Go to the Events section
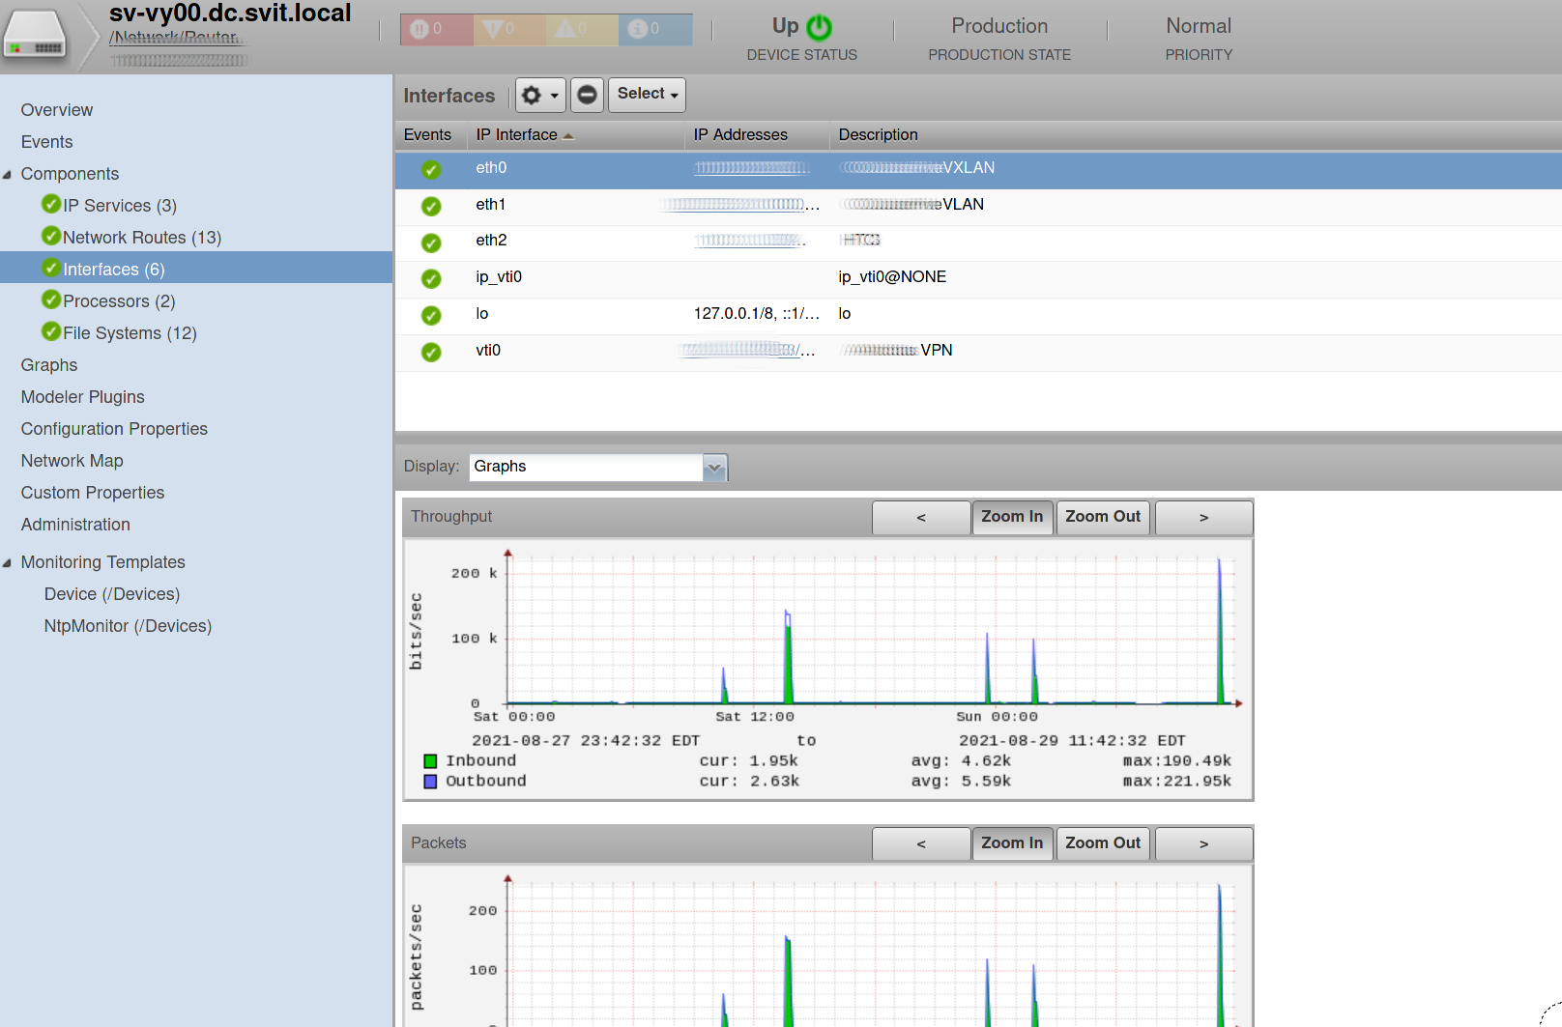 point(46,142)
